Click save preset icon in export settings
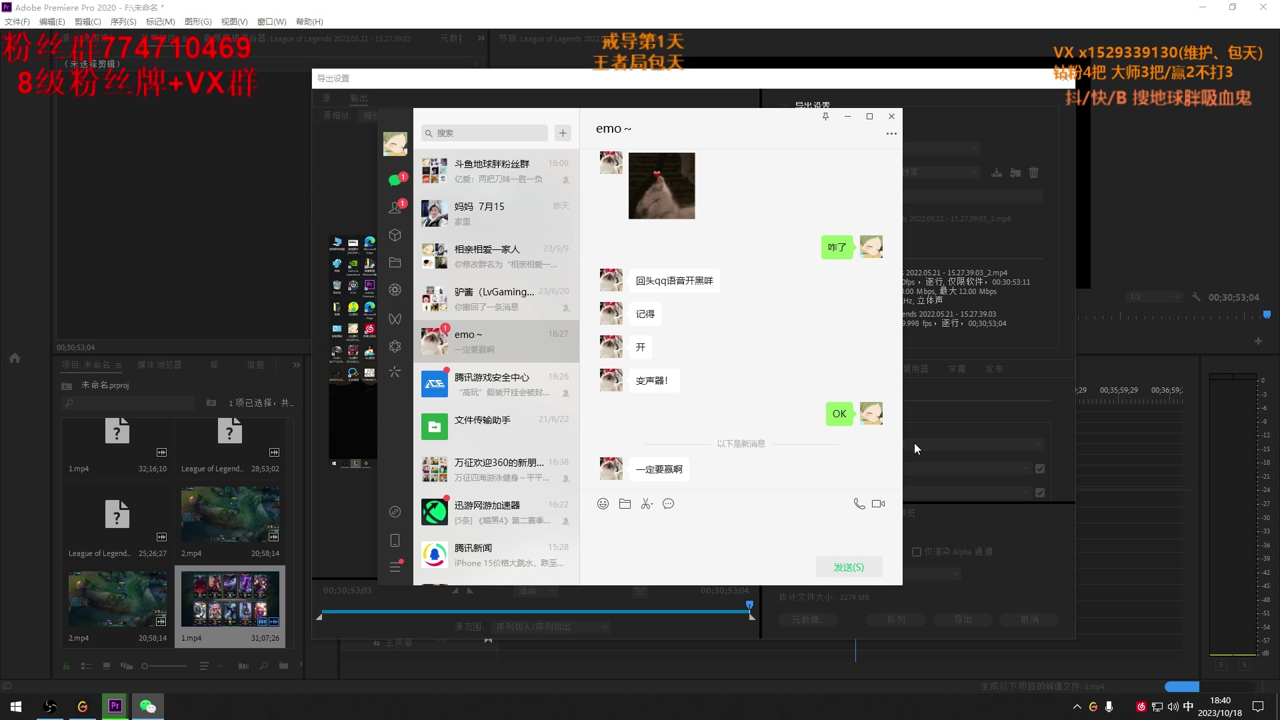The width and height of the screenshot is (1280, 720). (996, 173)
